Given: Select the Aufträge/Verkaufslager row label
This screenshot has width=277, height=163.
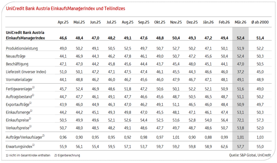Looking at the screenshot, I should pyautogui.click(x=25, y=137).
